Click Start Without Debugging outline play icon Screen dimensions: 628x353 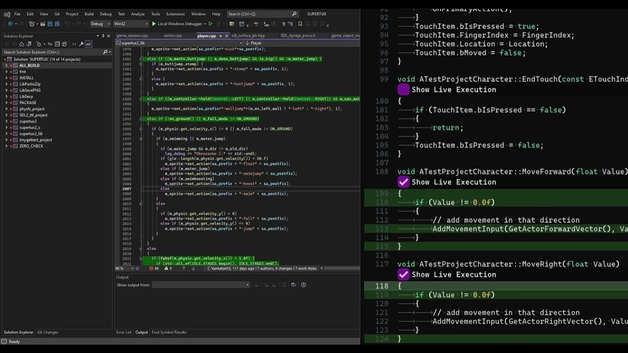(x=210, y=24)
